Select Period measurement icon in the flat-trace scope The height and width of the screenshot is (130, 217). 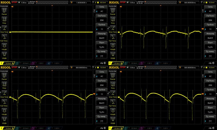[x=5, y=11]
